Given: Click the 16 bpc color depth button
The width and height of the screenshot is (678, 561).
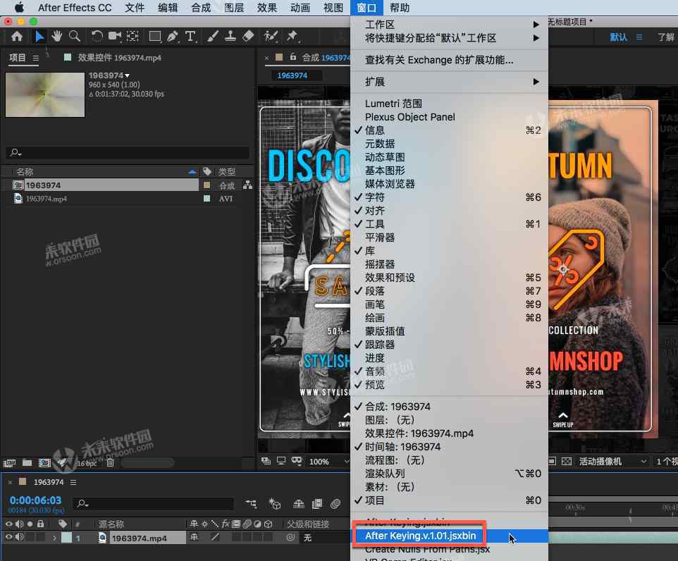Looking at the screenshot, I should tap(87, 463).
